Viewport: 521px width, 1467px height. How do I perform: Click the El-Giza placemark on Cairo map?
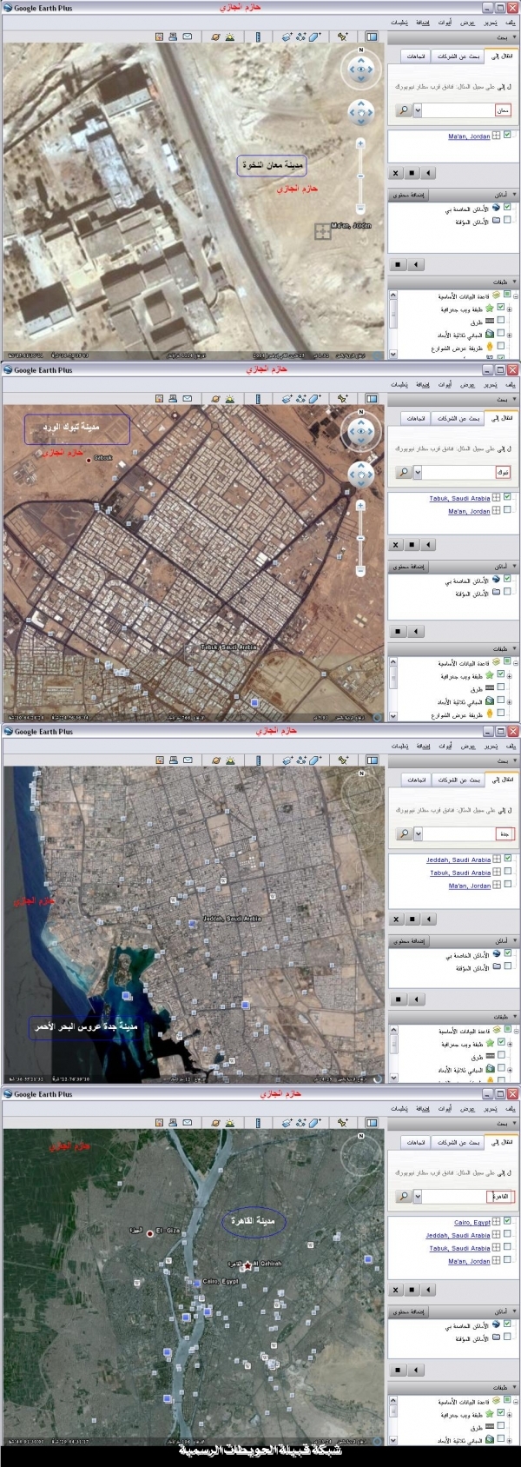pos(150,1233)
